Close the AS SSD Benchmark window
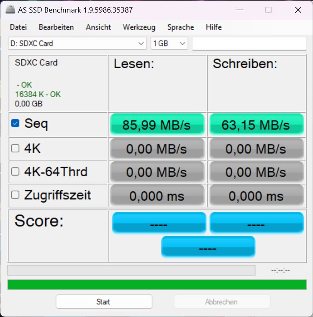 (x=298, y=10)
